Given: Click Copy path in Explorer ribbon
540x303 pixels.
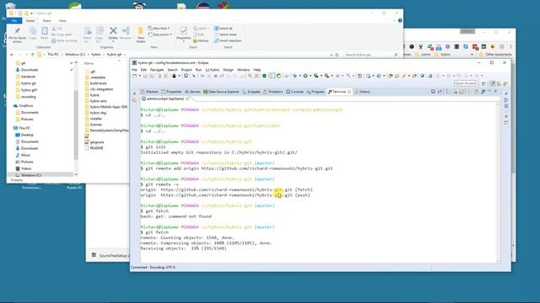Looking at the screenshot, I should [x=62, y=35].
